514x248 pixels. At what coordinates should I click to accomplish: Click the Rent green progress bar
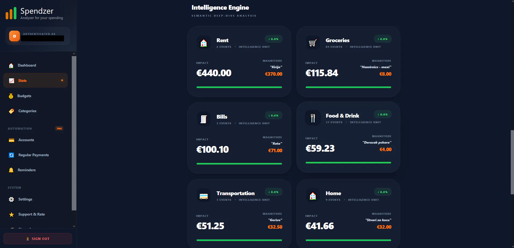click(x=239, y=87)
